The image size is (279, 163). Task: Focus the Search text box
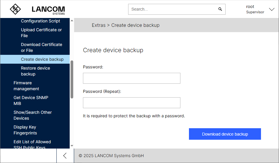[173, 9]
